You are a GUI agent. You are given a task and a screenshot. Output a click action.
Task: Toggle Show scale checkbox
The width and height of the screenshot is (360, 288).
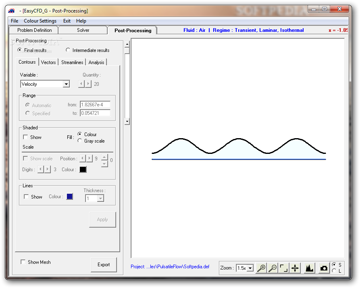[25, 158]
